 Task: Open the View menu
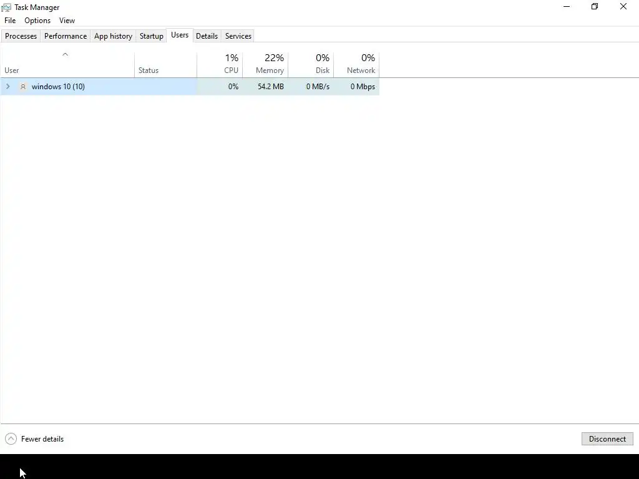[x=67, y=21]
